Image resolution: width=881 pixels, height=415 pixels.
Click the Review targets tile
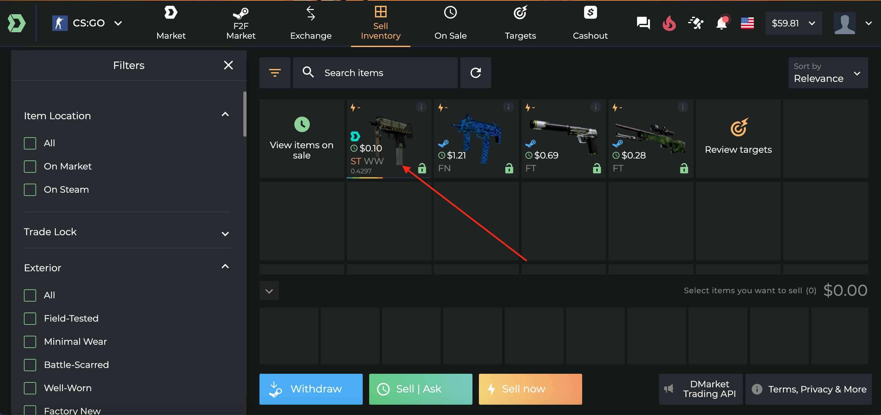coord(738,138)
